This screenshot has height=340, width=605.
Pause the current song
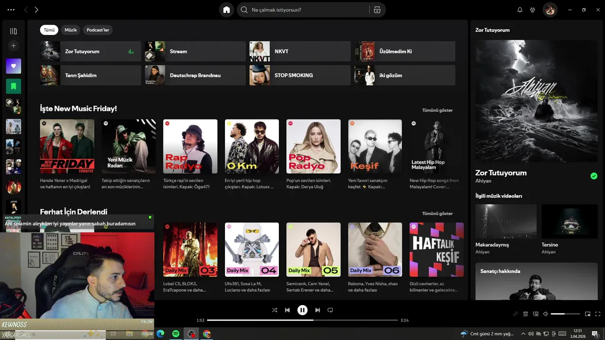pos(302,310)
